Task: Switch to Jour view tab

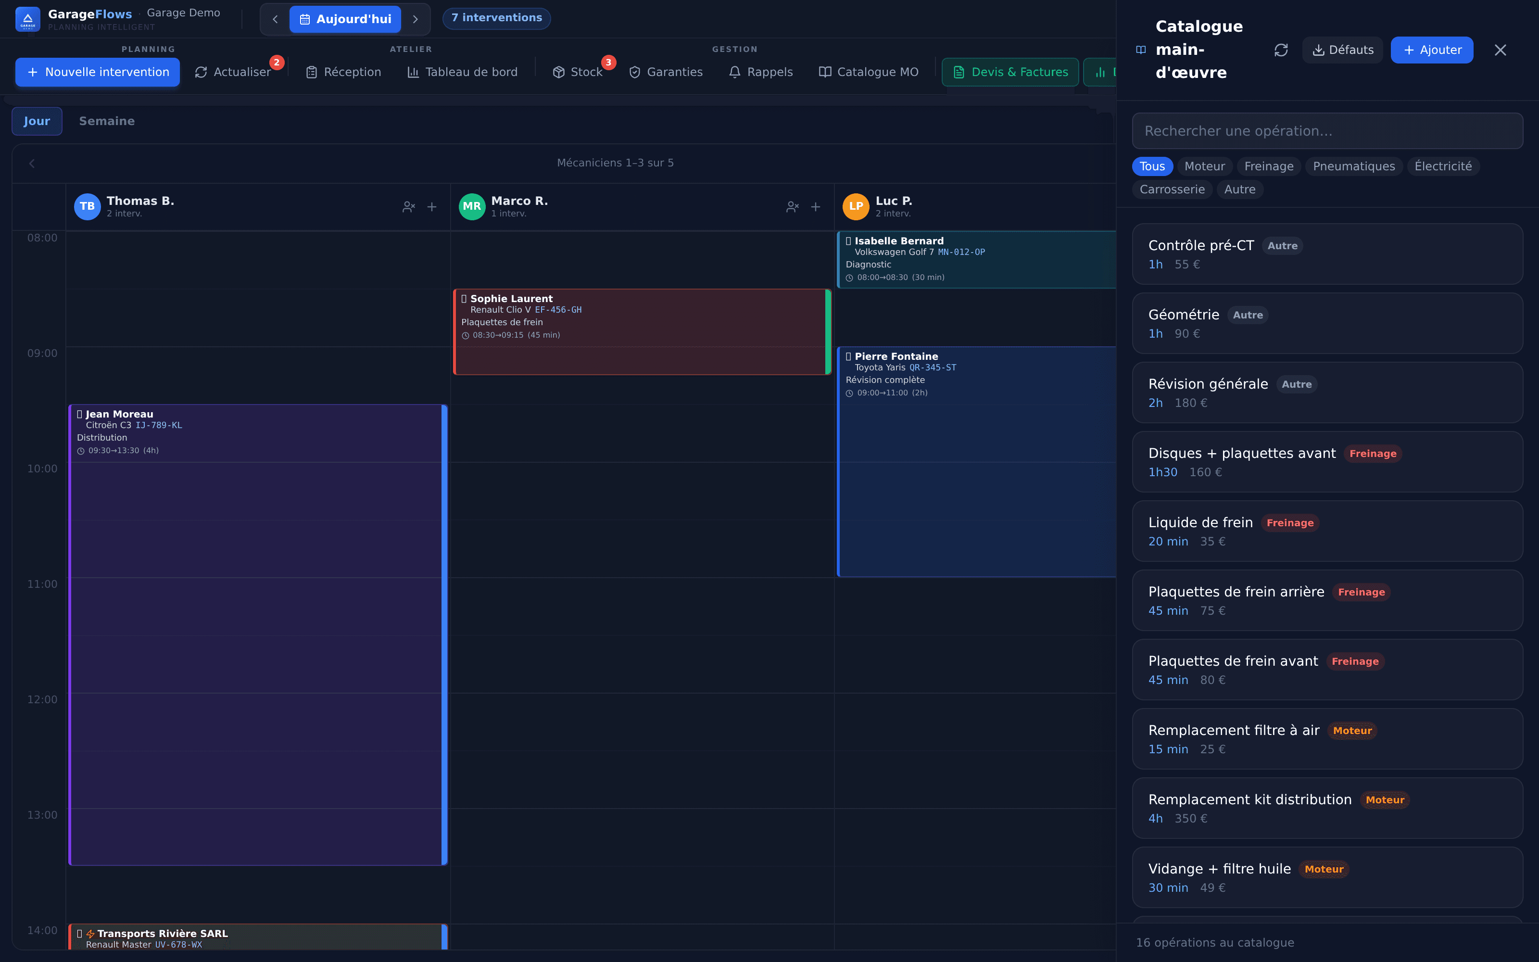Action: click(37, 121)
